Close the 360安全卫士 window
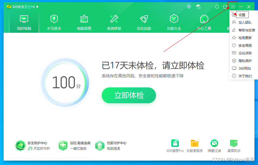 pos(249,7)
